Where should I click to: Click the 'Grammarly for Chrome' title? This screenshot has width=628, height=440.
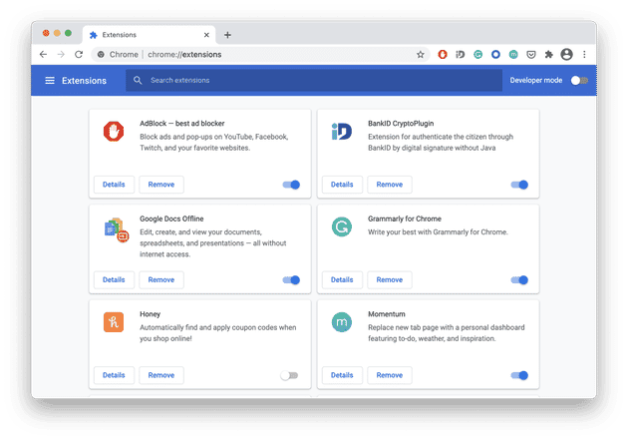pos(405,219)
